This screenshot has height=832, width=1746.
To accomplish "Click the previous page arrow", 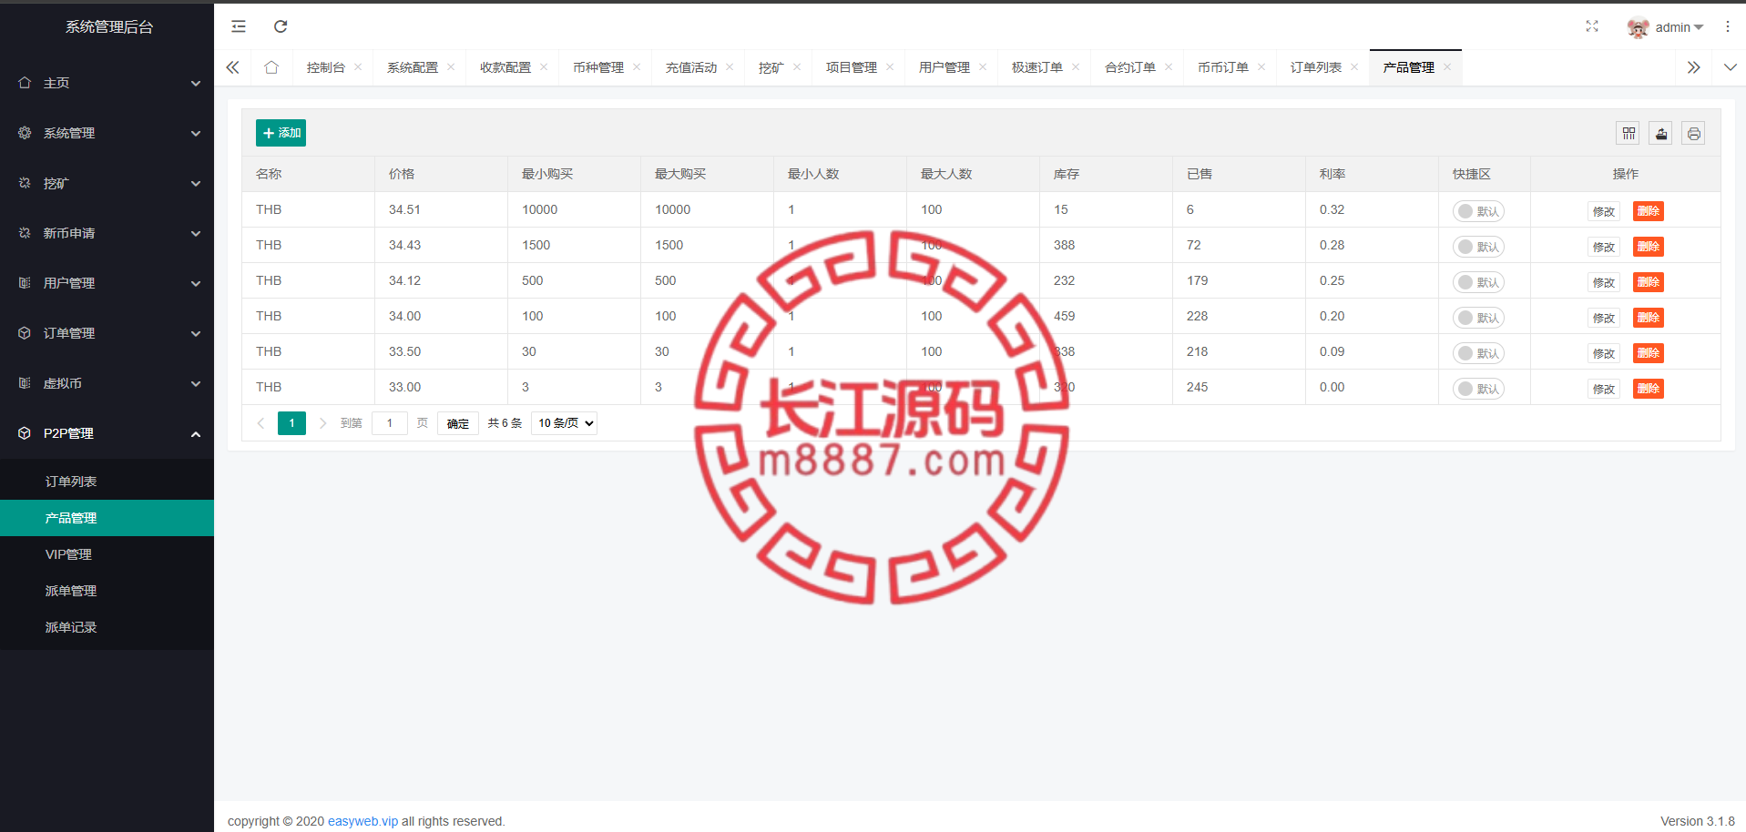I will 260,423.
